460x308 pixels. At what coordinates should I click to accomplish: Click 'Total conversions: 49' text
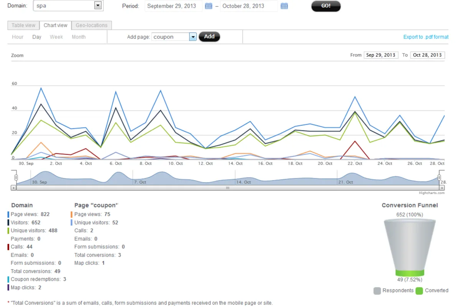pos(36,271)
